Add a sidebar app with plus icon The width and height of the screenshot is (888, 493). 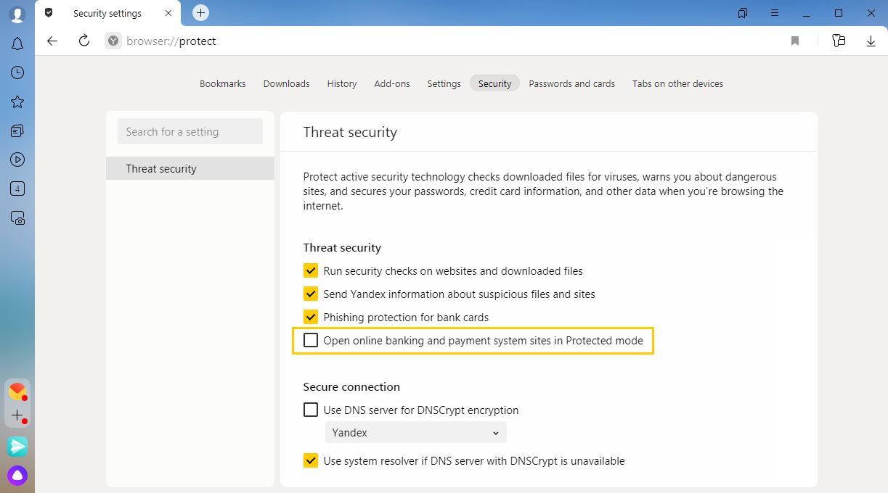(17, 415)
